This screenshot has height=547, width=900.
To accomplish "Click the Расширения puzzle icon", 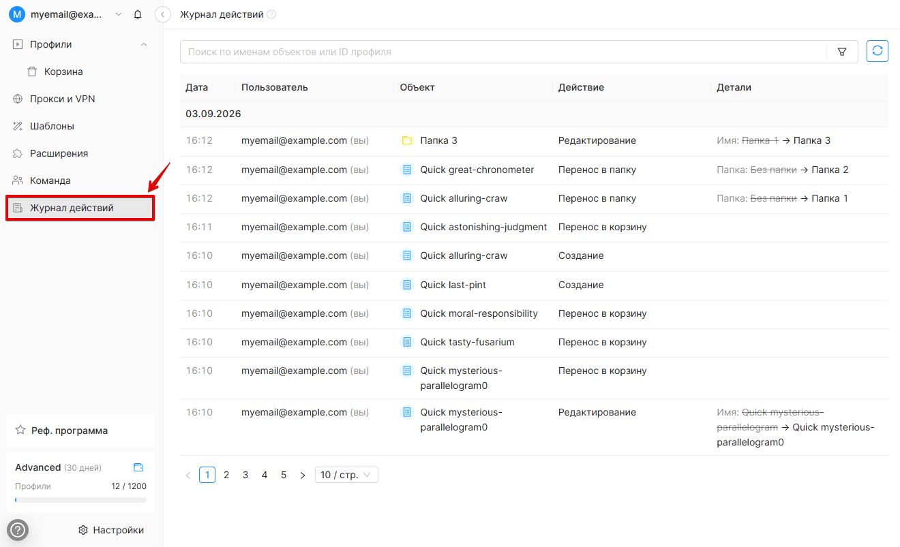I will coord(18,153).
